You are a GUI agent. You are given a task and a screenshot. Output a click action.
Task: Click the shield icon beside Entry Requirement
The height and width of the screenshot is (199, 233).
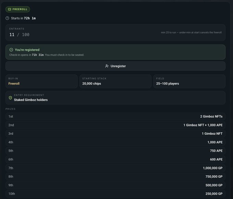pyautogui.click(x=10, y=98)
